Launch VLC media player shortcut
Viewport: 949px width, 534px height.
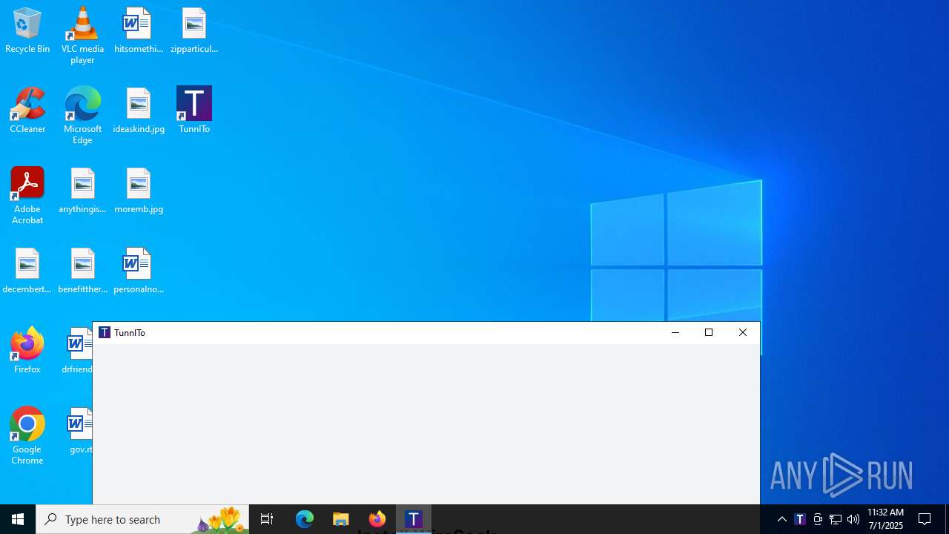coord(82,36)
